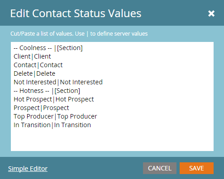Click the Hot Prospect entry line
The width and height of the screenshot is (224, 179).
pyautogui.click(x=54, y=99)
